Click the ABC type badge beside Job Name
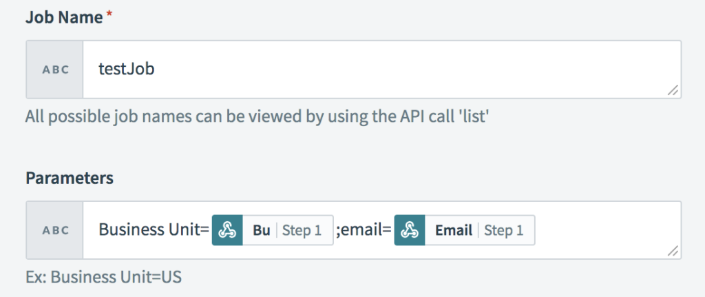 55,69
